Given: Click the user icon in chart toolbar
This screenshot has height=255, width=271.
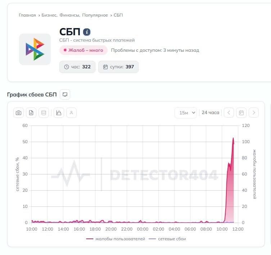Looking at the screenshot, I should 71,113.
